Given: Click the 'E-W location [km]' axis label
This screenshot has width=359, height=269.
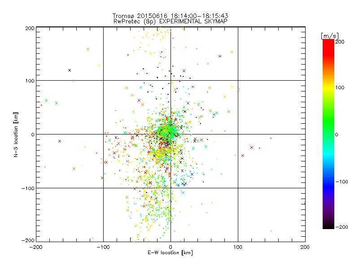Looking at the screenshot, I should tap(170, 253).
